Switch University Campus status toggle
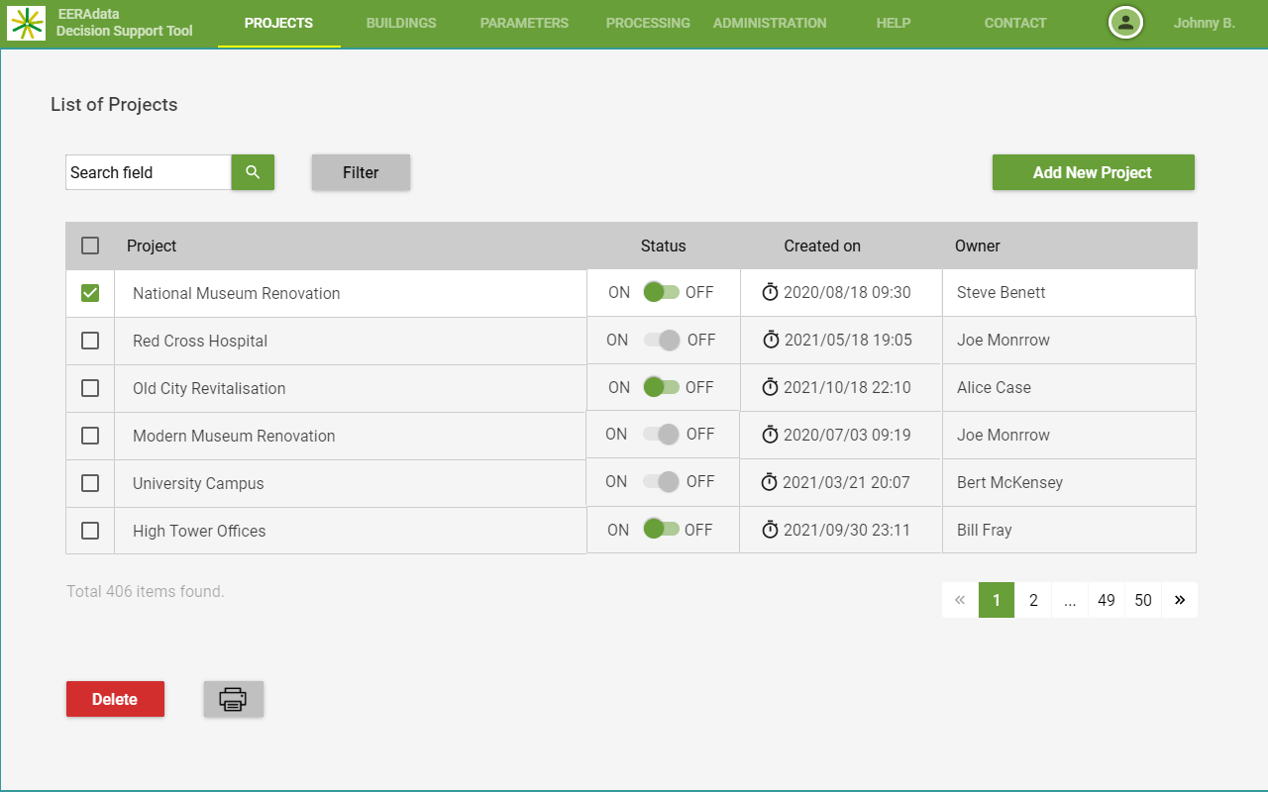 (661, 482)
